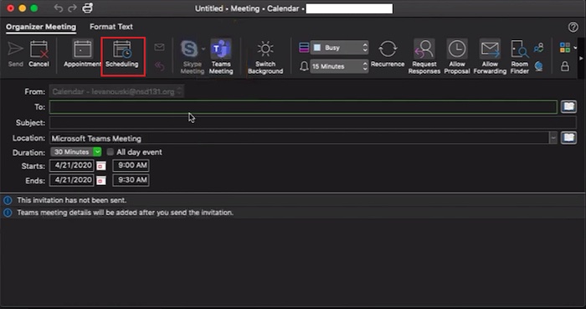Switch to Appointment view
586x309 pixels.
pos(82,54)
